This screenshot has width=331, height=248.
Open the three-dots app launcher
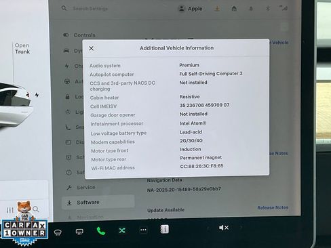143,230
